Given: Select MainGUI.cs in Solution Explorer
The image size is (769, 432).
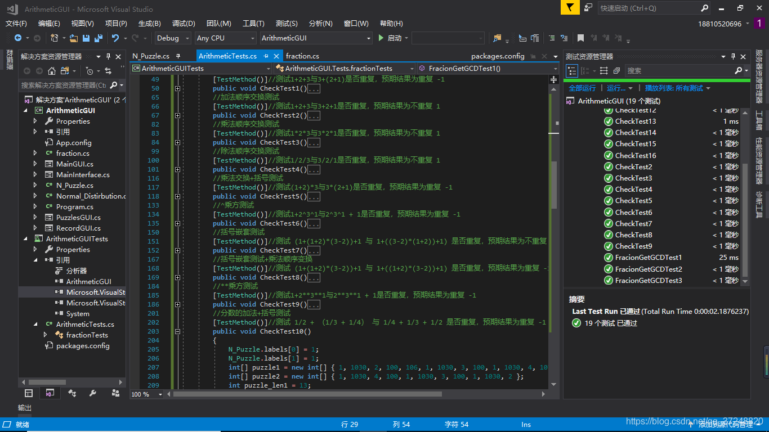Looking at the screenshot, I should click(x=75, y=164).
